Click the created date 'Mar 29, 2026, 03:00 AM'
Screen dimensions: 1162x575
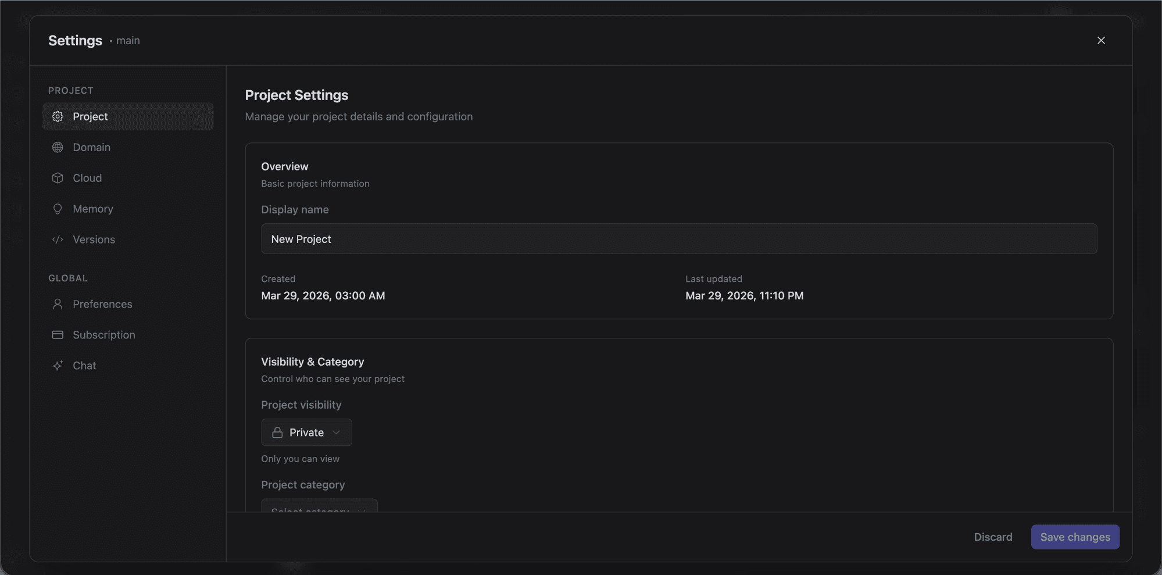[323, 296]
